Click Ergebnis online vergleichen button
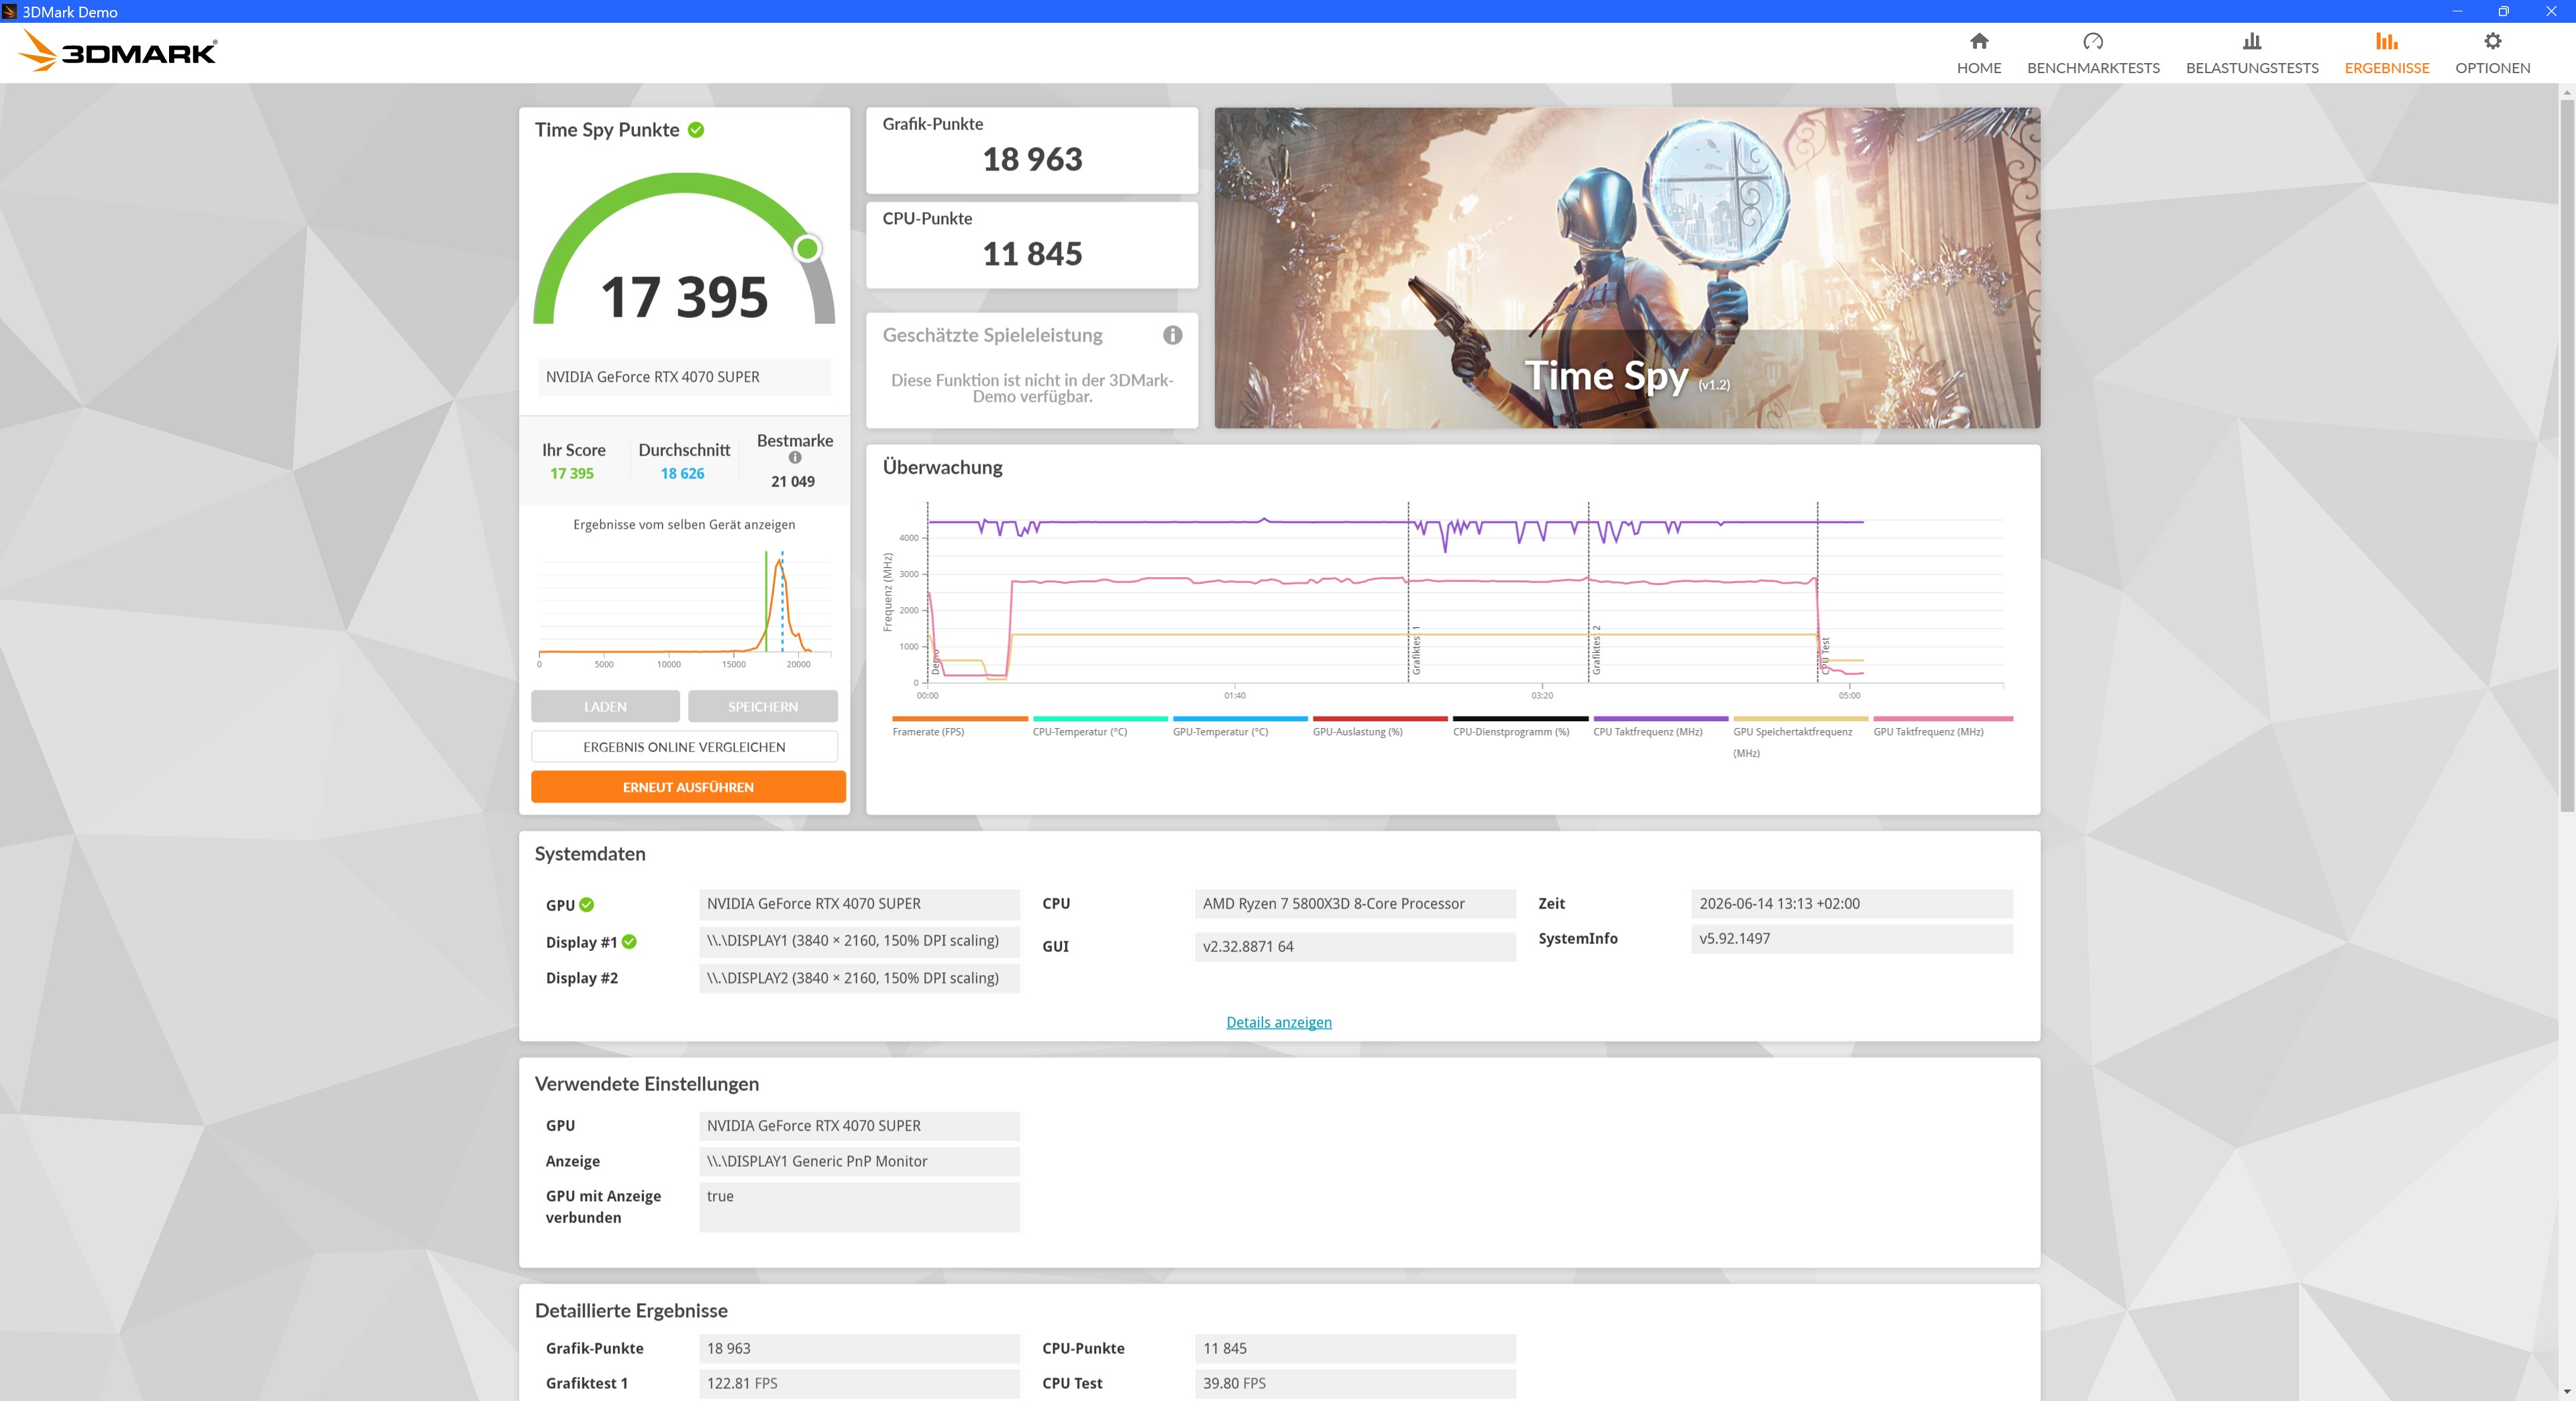 click(x=684, y=747)
